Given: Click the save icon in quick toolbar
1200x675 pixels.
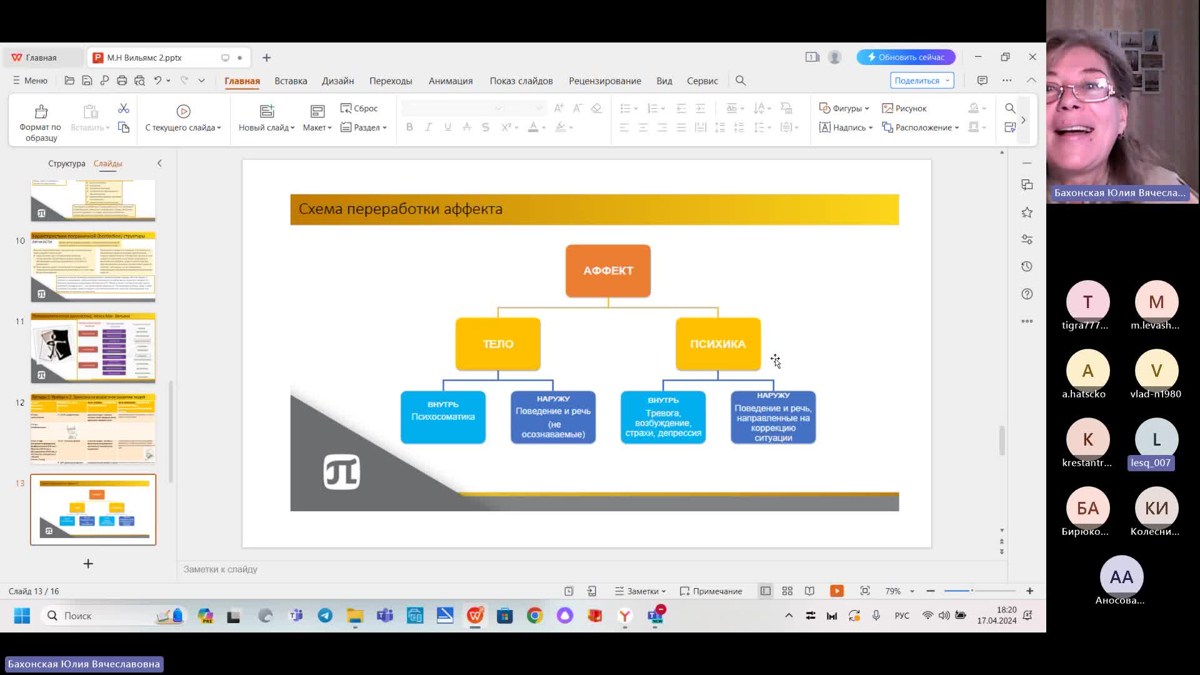Looking at the screenshot, I should click(87, 81).
